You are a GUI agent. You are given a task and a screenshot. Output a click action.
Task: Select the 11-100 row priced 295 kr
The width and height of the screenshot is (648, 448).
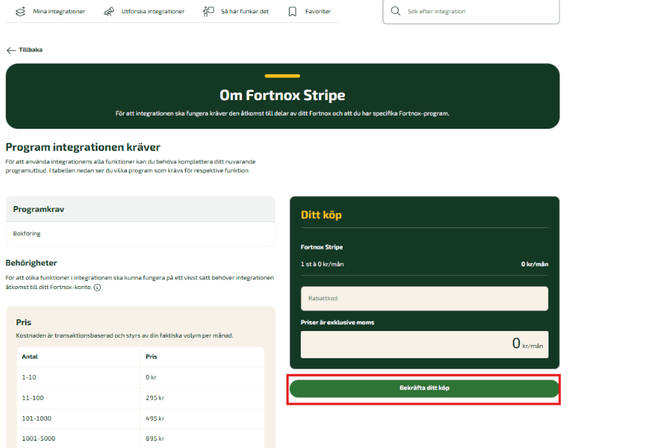tap(140, 398)
